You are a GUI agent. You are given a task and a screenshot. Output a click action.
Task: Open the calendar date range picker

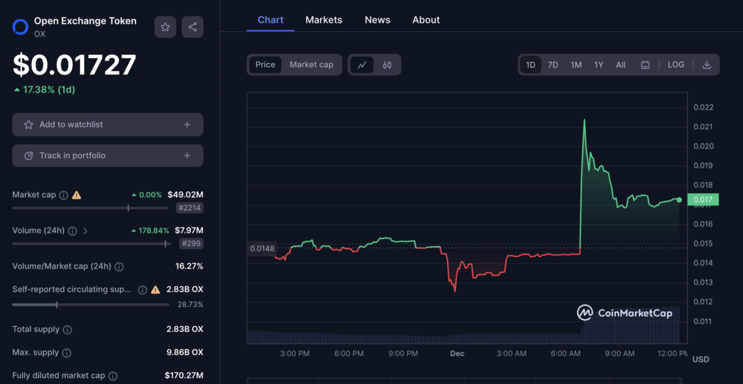coord(645,65)
